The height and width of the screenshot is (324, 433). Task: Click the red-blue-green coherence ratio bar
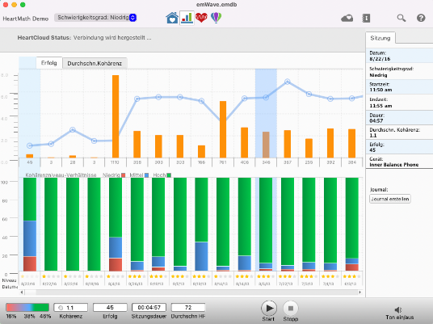pos(27,307)
